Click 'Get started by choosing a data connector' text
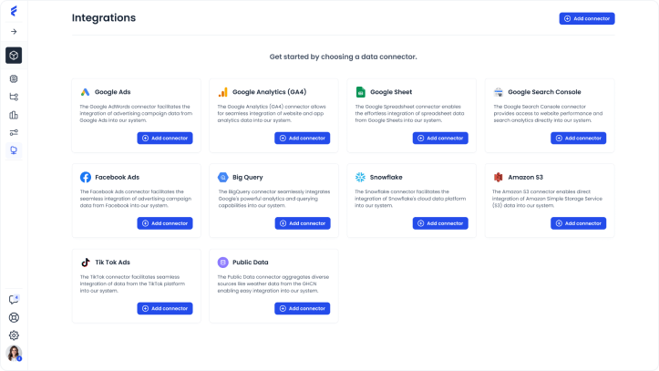Viewport: 659px width, 371px height. click(x=344, y=57)
